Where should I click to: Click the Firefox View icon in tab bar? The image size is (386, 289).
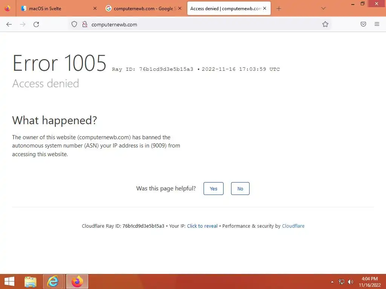click(8, 8)
